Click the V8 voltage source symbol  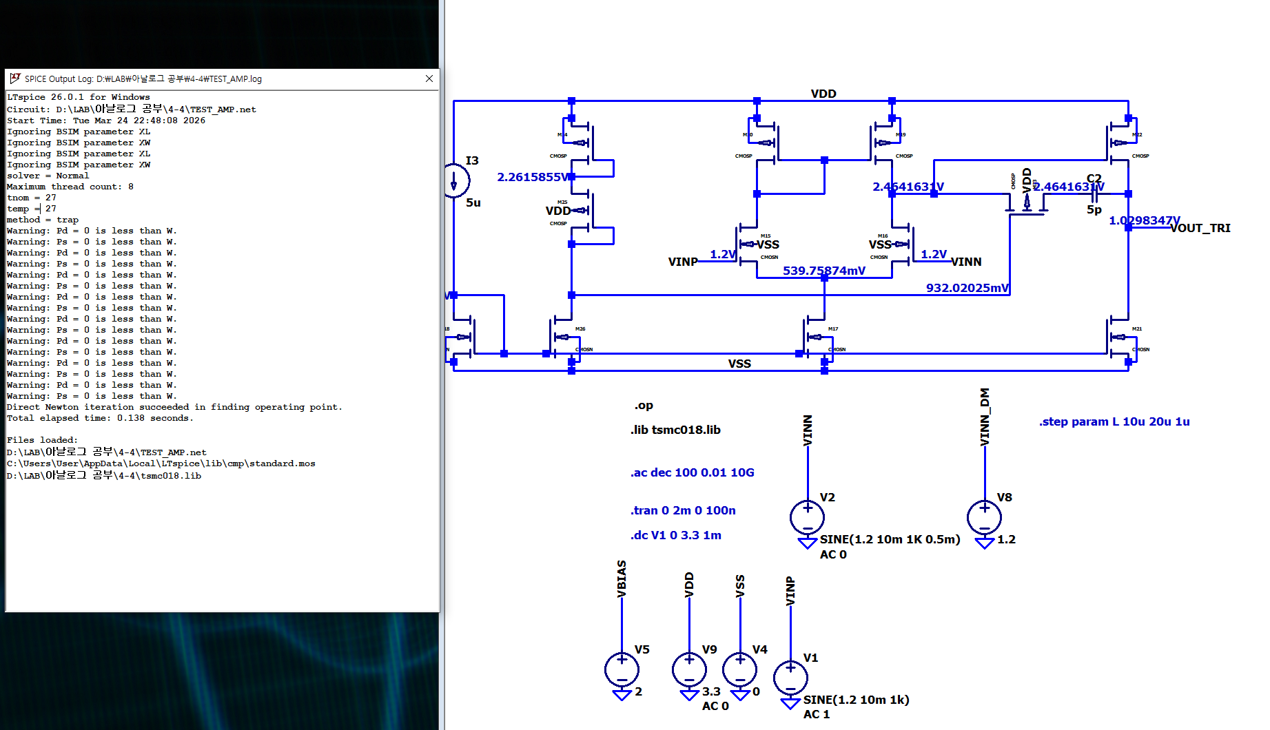[x=985, y=518]
